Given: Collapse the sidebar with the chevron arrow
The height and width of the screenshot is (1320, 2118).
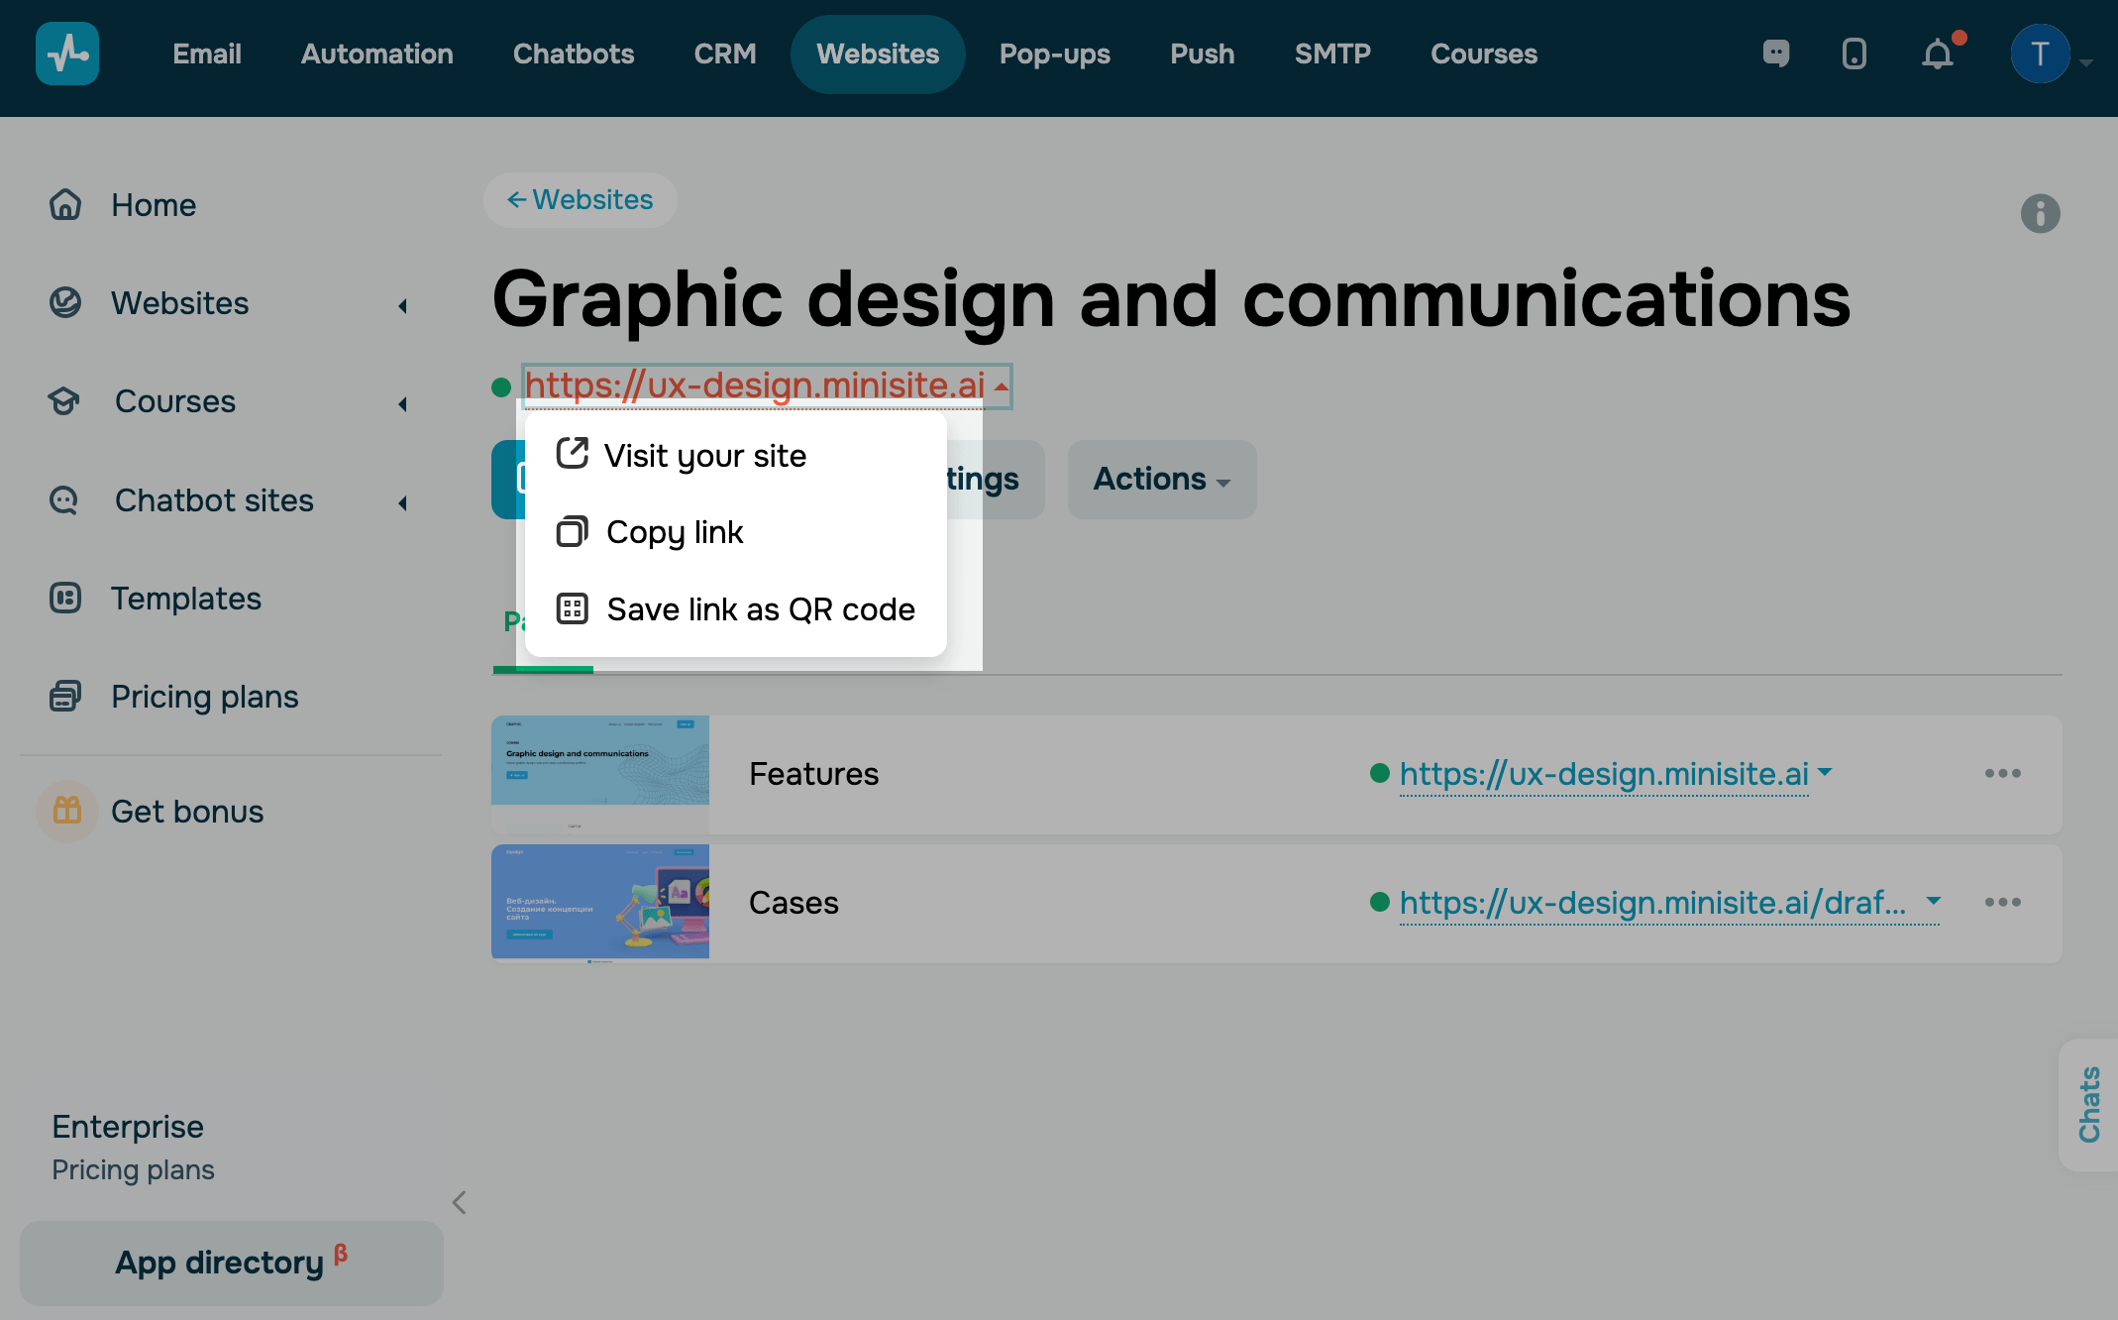Looking at the screenshot, I should tap(459, 1203).
